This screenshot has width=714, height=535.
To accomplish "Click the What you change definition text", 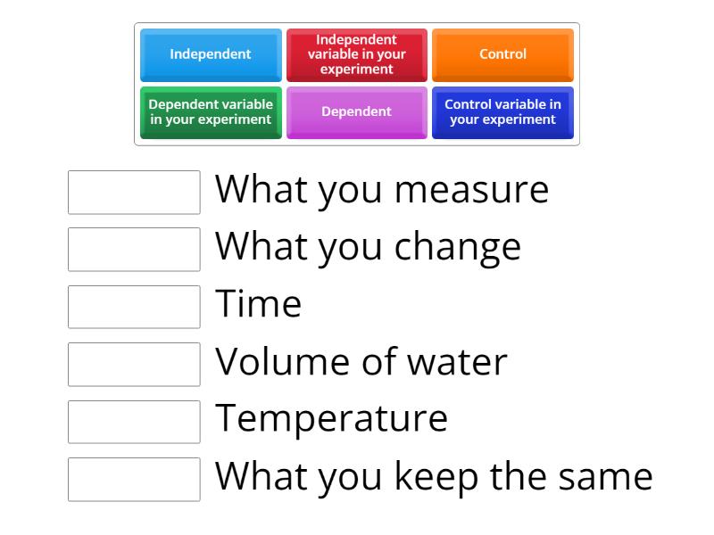I will click(368, 248).
